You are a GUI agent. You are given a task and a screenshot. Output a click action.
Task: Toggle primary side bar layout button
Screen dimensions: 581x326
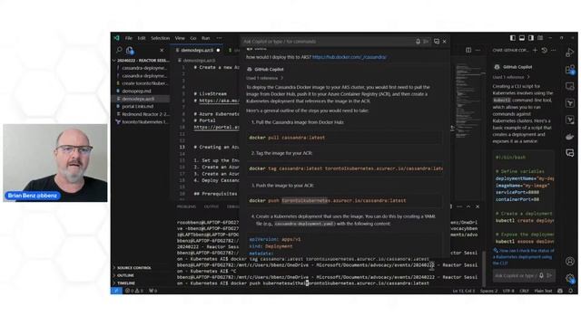click(x=512, y=38)
